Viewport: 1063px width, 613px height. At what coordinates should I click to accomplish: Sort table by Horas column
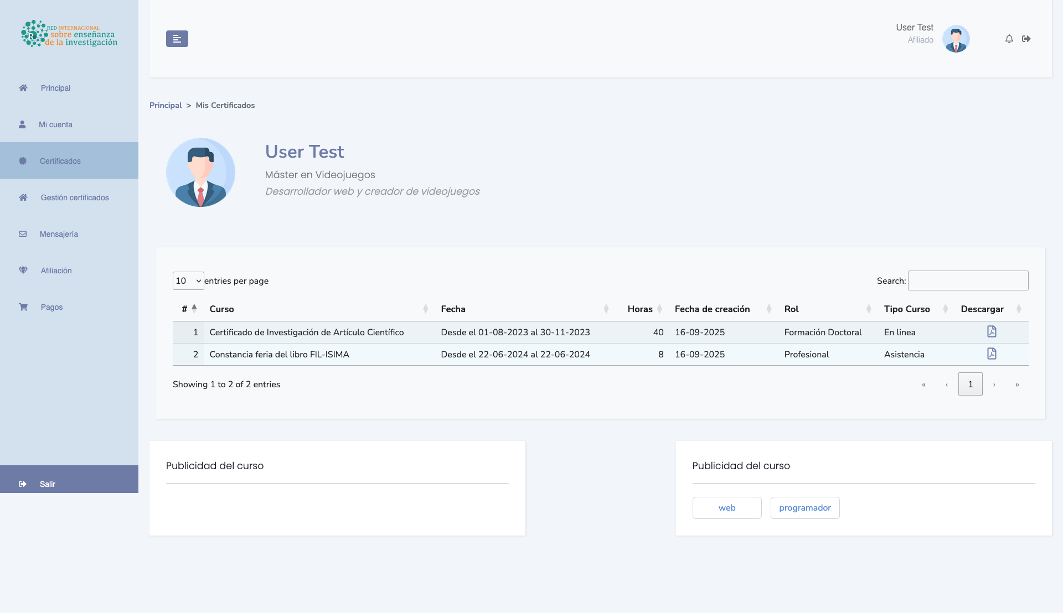click(641, 309)
